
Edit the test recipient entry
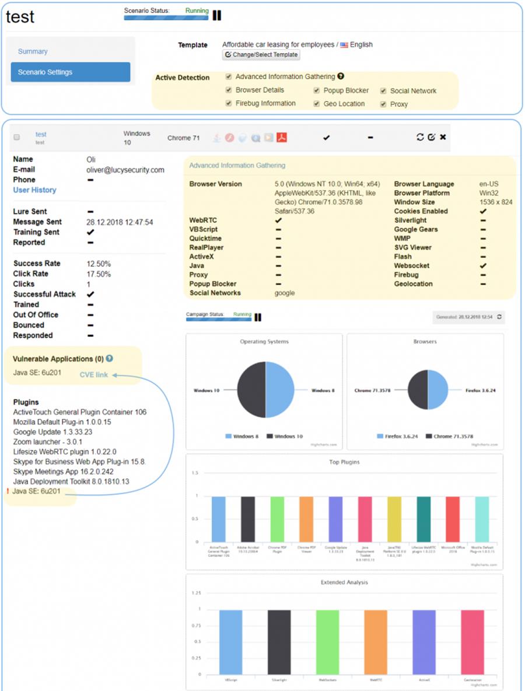(432, 137)
